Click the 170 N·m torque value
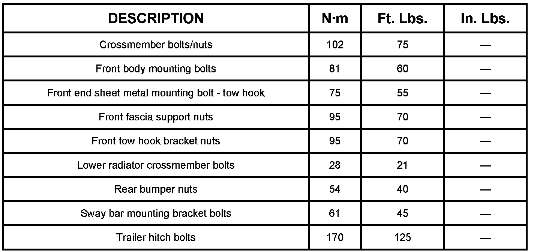Viewport: 540px width, 252px height. coord(335,237)
